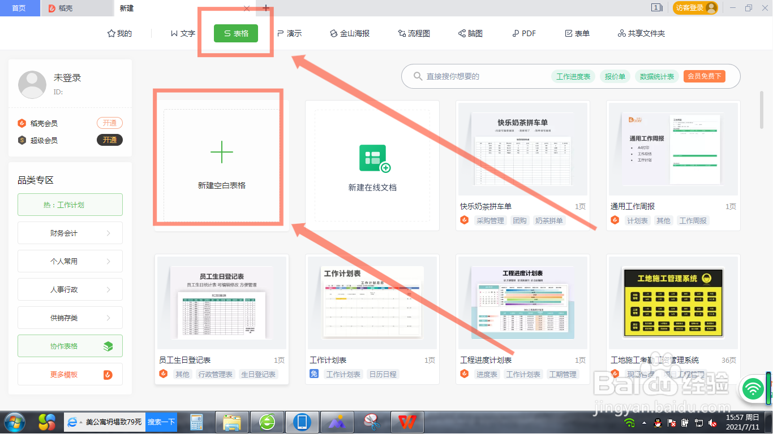Click the 工作周报 tag
773x434 pixels.
coord(693,220)
